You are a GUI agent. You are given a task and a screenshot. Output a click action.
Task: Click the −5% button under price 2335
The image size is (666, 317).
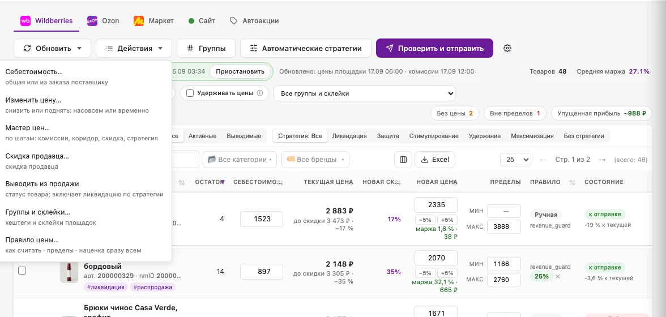click(425, 220)
